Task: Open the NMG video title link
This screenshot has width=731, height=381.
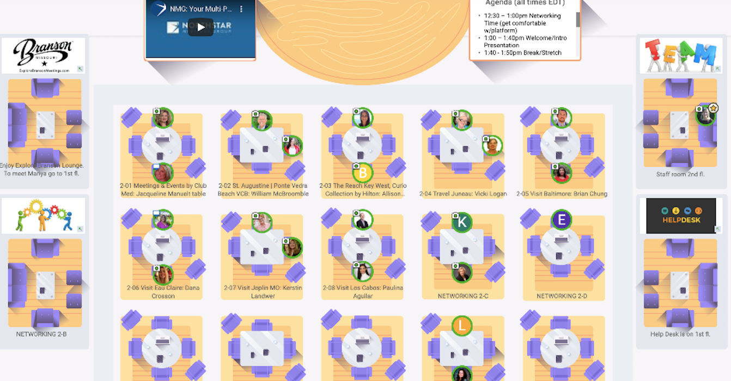Action: [x=201, y=9]
